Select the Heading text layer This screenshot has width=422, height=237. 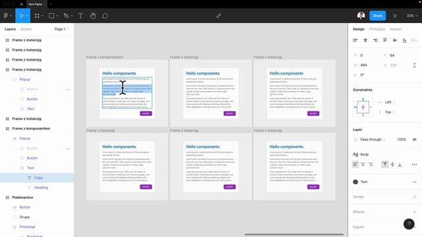pos(37,188)
